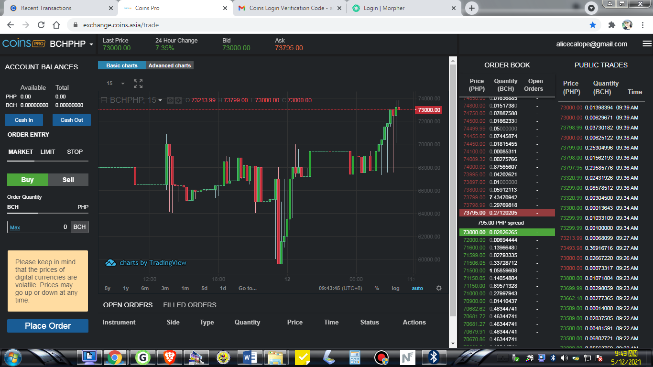Switch order quantity unit to BCH
This screenshot has width=653, height=367.
[x=13, y=207]
